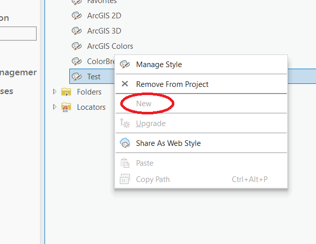316x244 pixels.
Task: Select the ArcGIS Colors style item
Action: point(110,46)
